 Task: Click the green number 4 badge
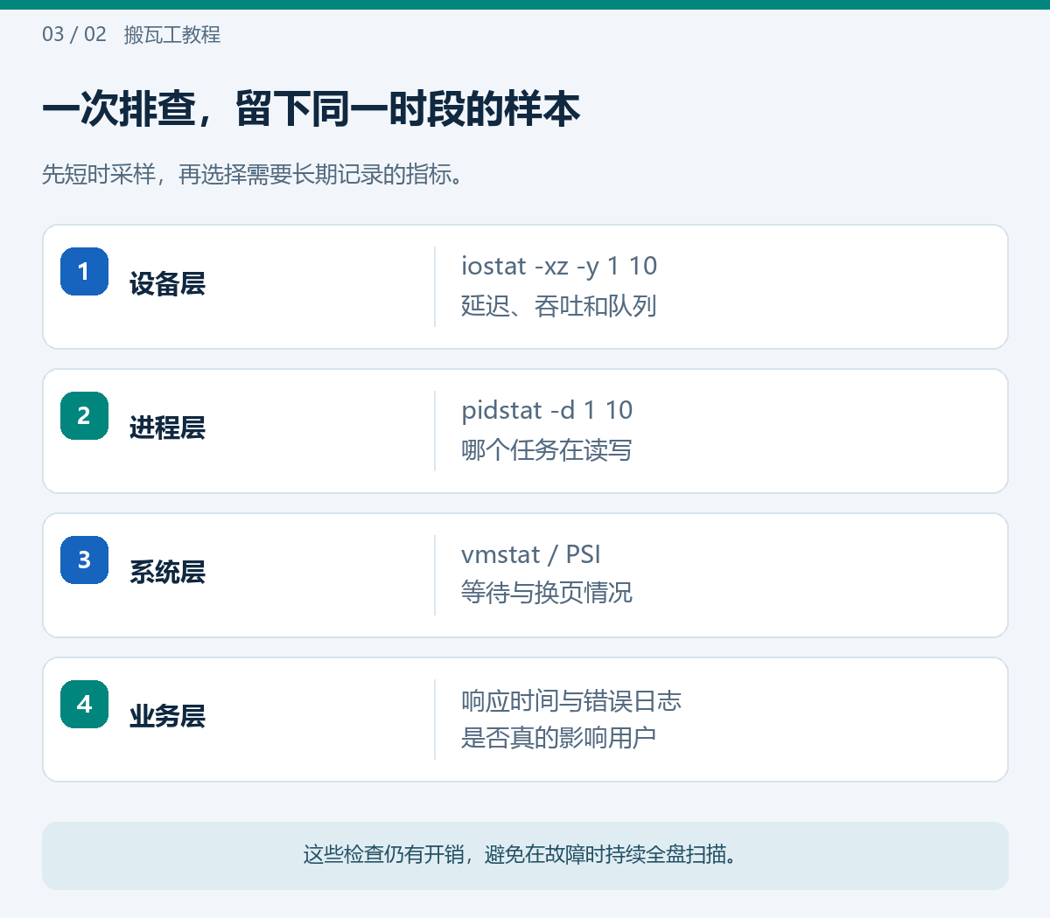coord(84,704)
